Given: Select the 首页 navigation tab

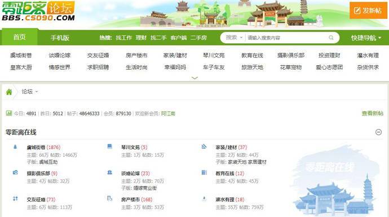Looking at the screenshot, I should point(20,37).
